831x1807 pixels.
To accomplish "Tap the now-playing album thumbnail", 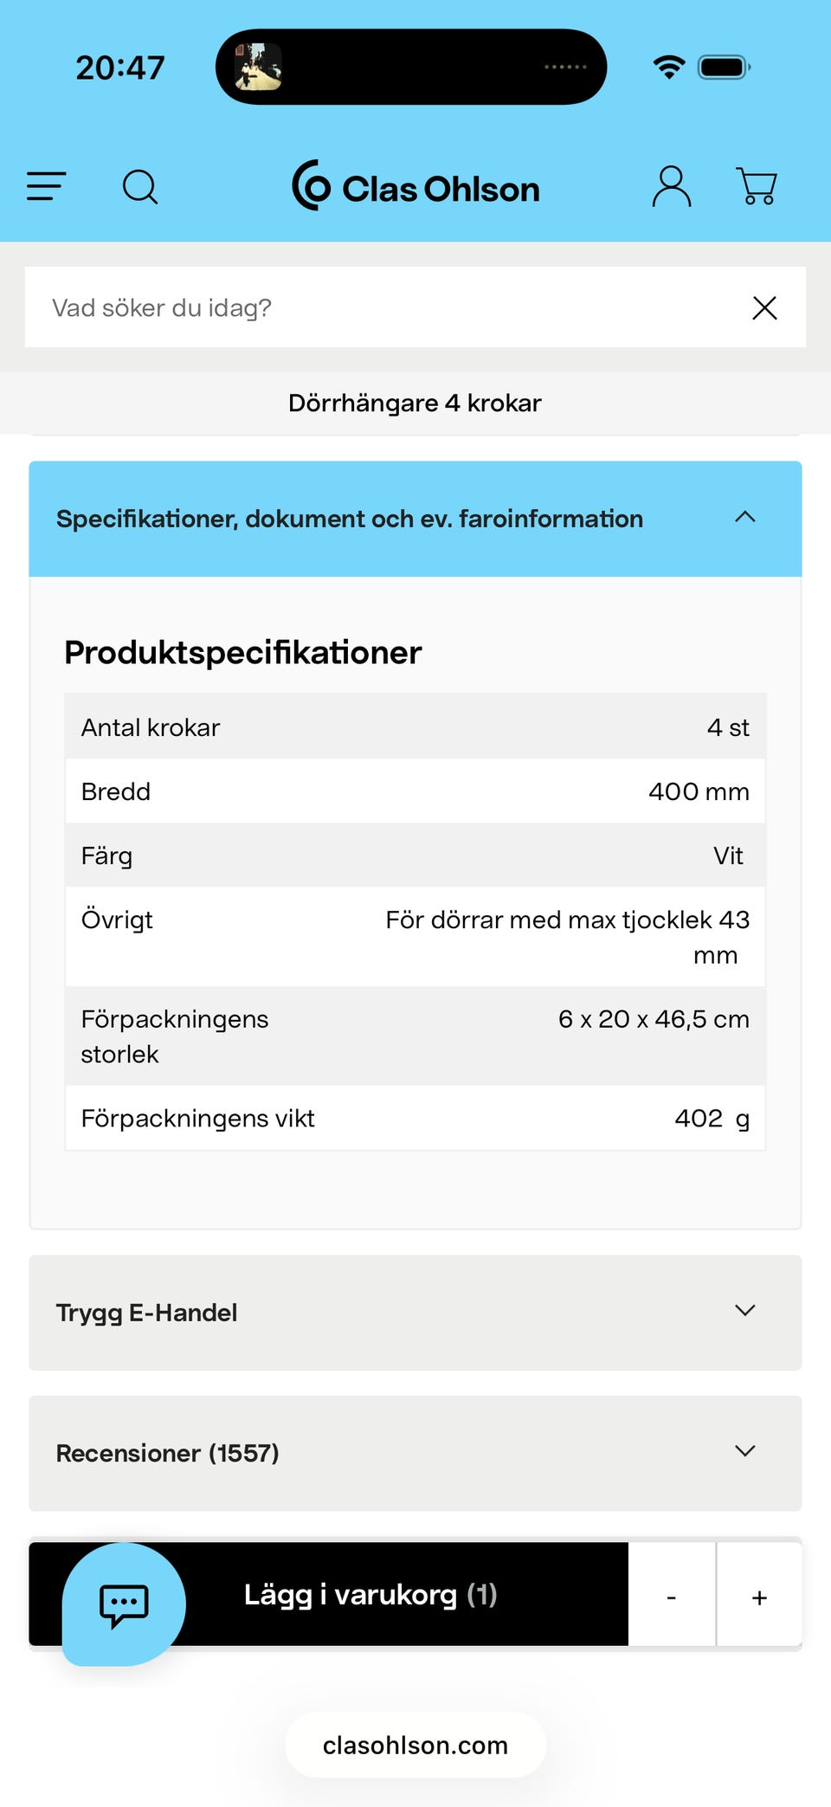I will pos(258,67).
